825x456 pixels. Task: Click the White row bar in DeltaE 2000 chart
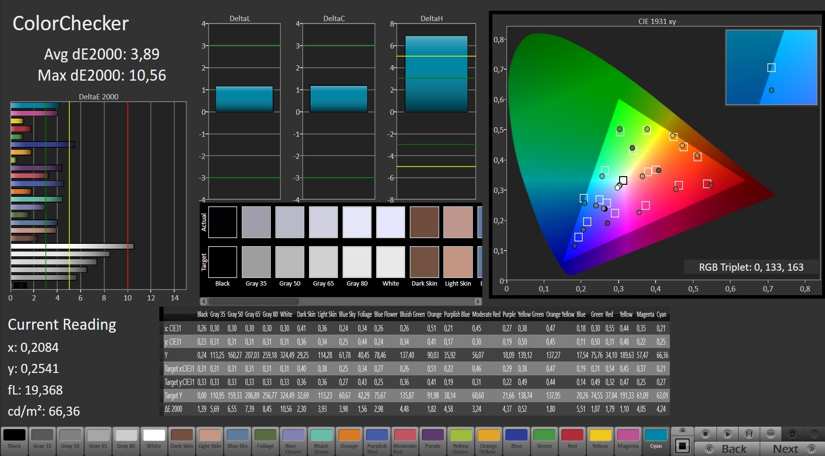pyautogui.click(x=72, y=246)
